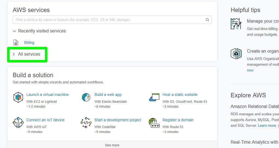Open Start a development project link
Screen dimensions: 279x148
click(118, 120)
